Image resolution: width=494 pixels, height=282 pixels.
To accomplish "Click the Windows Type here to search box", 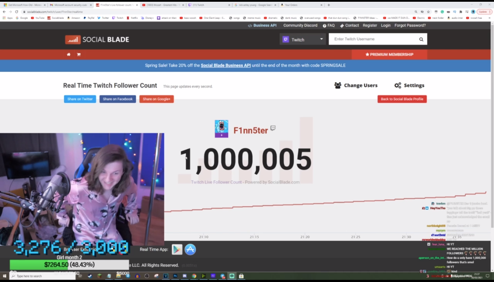I will point(43,276).
